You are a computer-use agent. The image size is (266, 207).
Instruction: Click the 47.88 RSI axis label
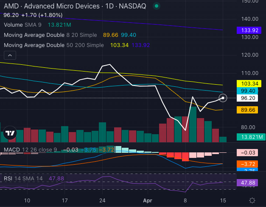tap(247, 183)
